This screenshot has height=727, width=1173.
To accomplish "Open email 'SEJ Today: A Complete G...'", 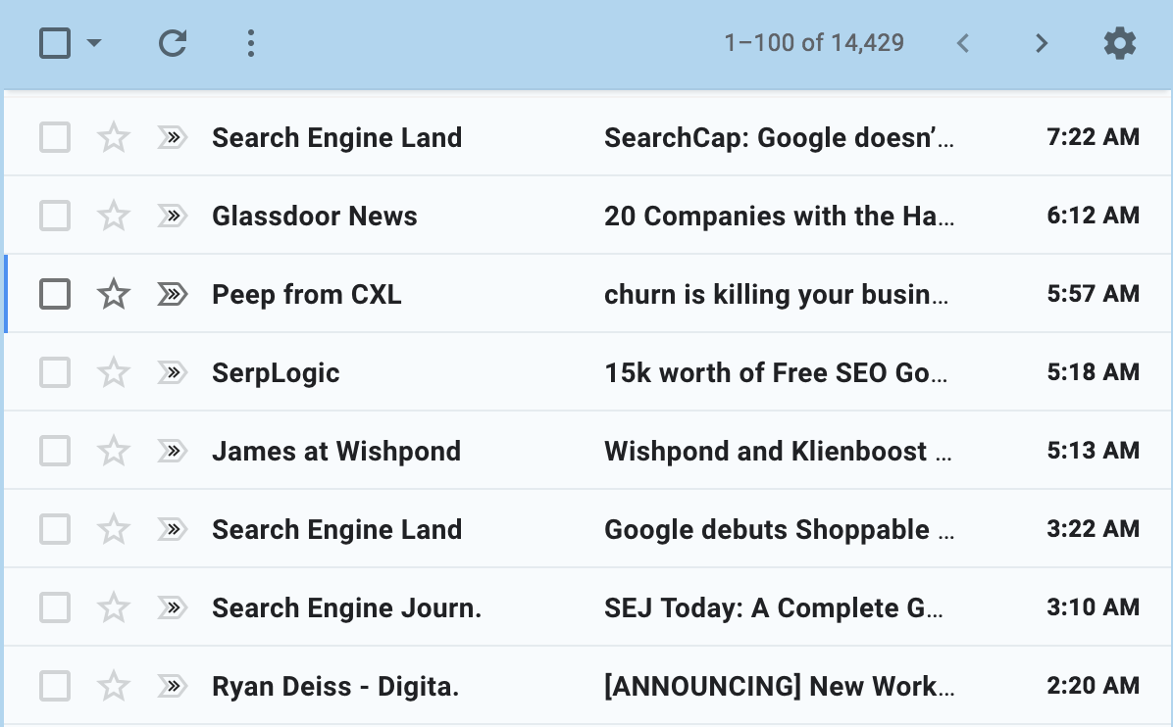I will (x=774, y=608).
